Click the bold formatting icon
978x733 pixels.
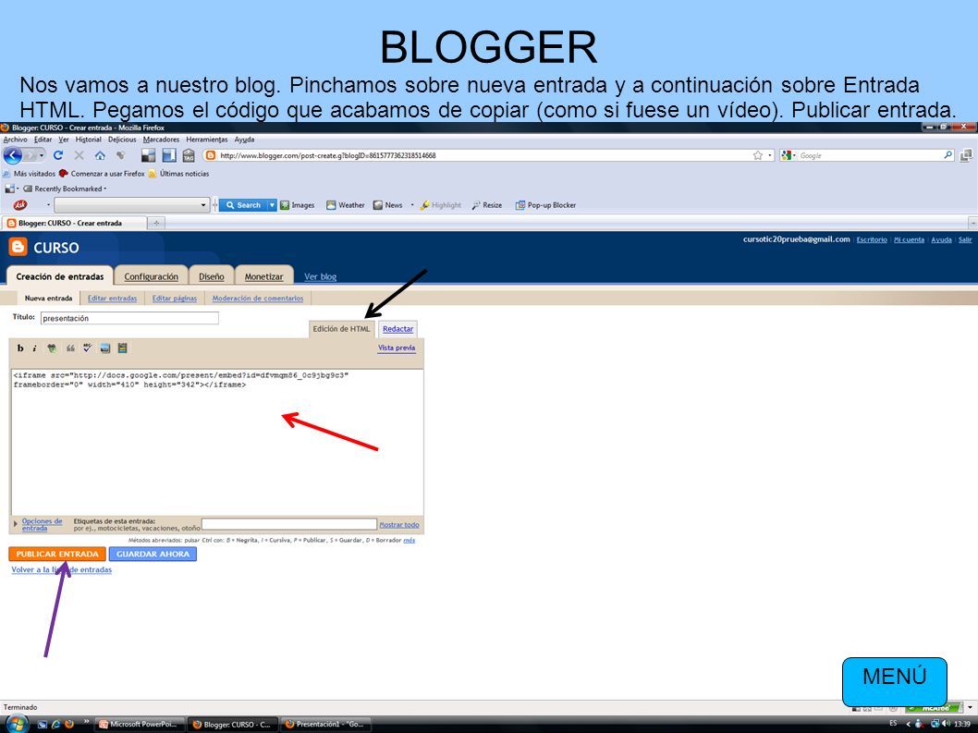(x=20, y=348)
